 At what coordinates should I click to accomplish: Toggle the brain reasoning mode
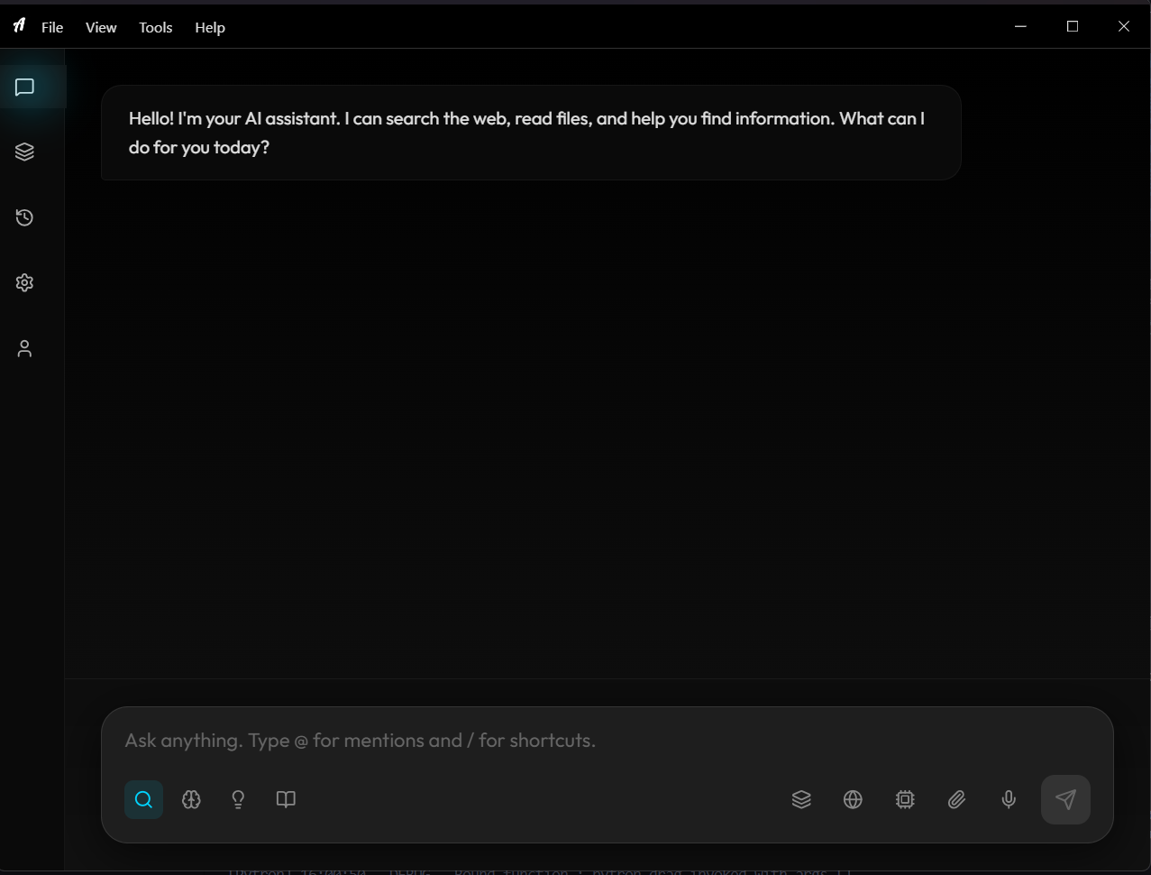191,799
